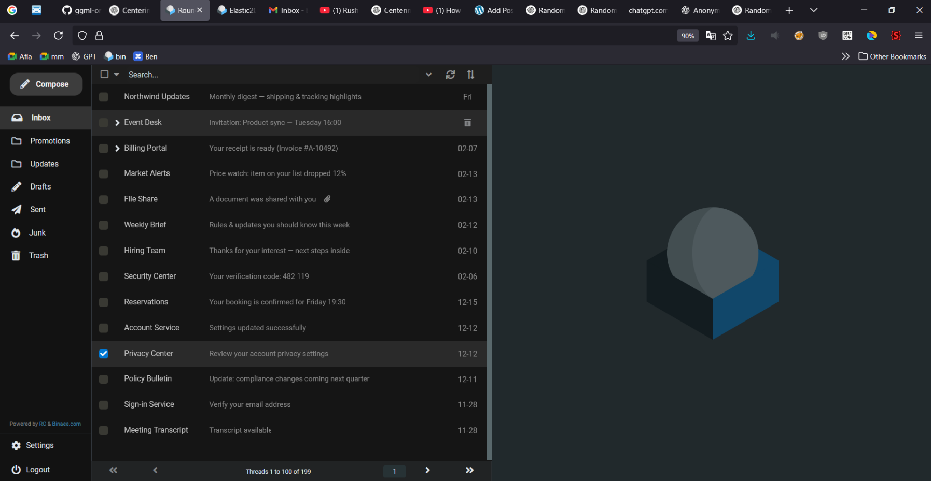The height and width of the screenshot is (481, 931).
Task: Switch to the Drafts folder
Action: (40, 186)
